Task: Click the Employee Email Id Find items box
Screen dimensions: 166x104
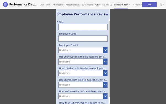Action: pos(81,50)
